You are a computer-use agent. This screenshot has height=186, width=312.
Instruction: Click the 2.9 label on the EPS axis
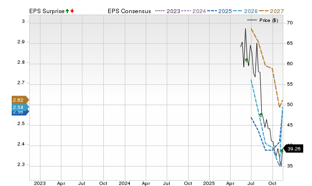pos(21,42)
